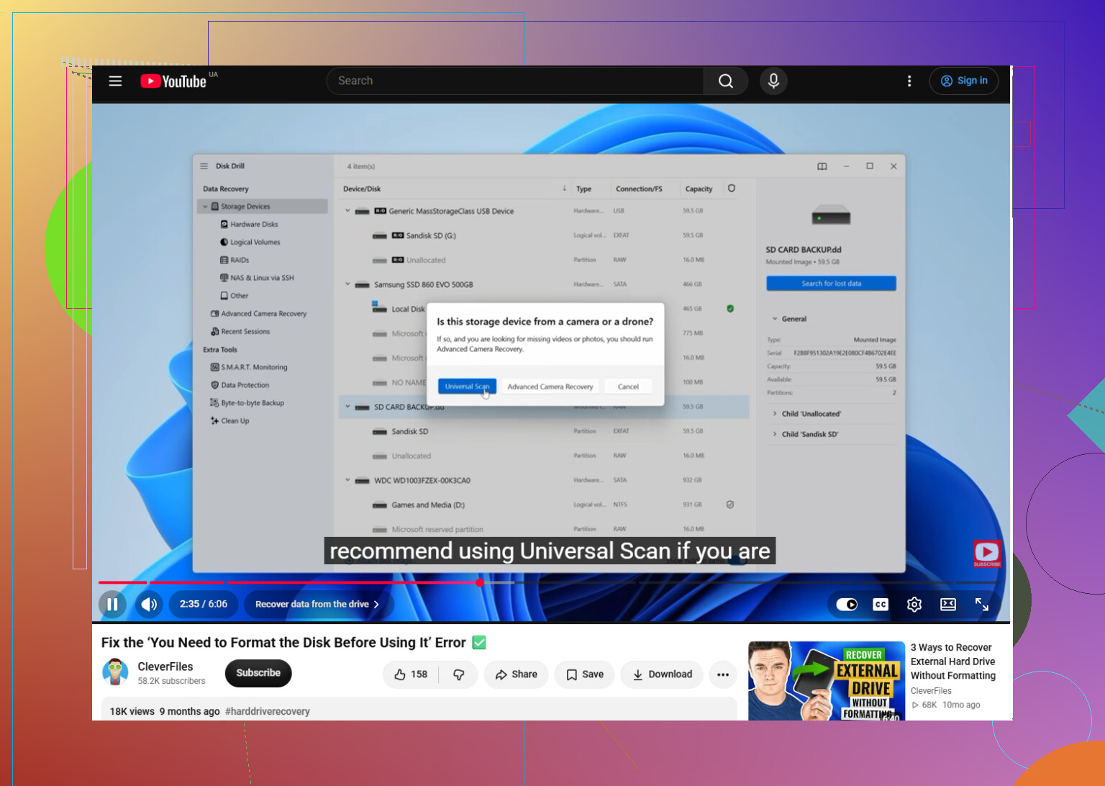Screen dimensions: 1105x786
Task: Collapse the Storage Devices tree item
Action: [205, 207]
